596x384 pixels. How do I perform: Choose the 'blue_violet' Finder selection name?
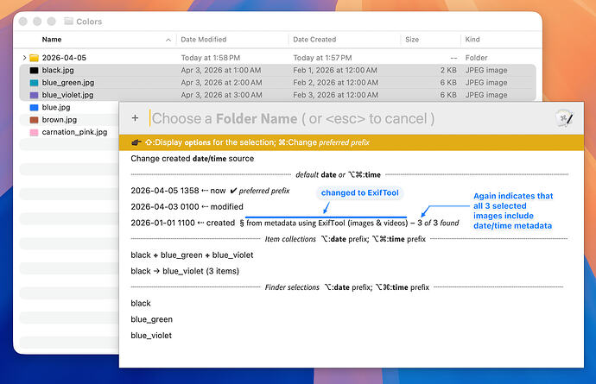(x=151, y=336)
